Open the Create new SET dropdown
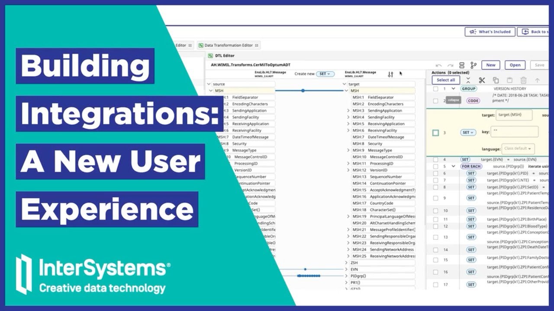Image resolution: width=554 pixels, height=311 pixels. [325, 74]
